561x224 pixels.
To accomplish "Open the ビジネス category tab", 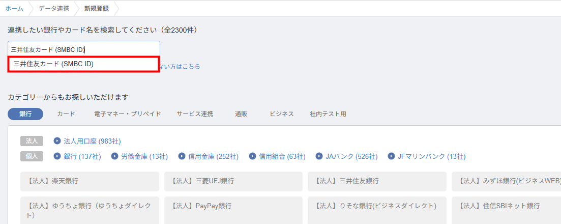I will (x=282, y=114).
